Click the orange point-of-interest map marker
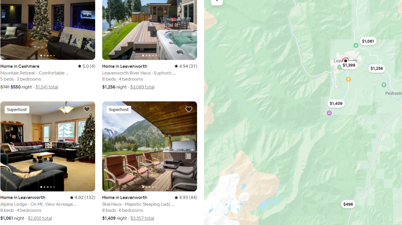 click(x=348, y=79)
